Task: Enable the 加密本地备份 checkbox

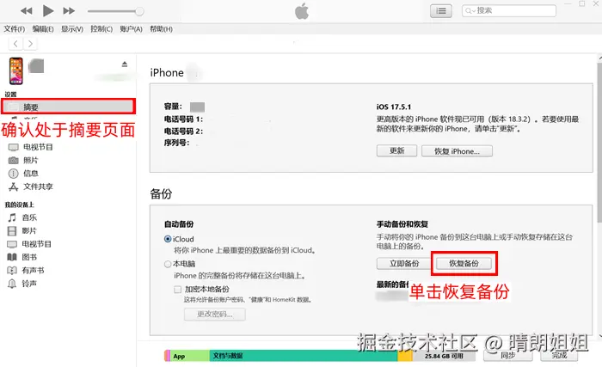Action: 178,290
